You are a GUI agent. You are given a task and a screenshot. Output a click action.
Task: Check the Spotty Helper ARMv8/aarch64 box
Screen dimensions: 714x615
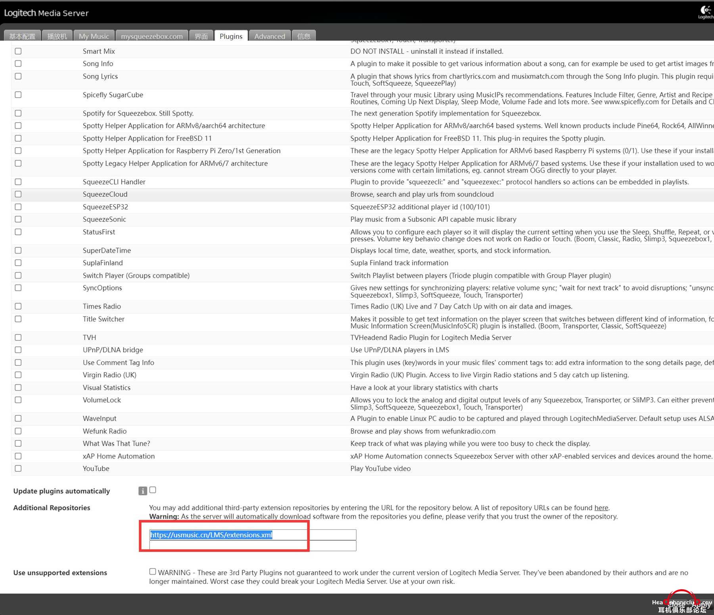tap(18, 126)
